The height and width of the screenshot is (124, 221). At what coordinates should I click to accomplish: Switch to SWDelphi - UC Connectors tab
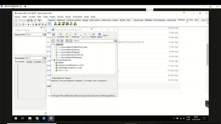pyautogui.click(x=155, y=20)
